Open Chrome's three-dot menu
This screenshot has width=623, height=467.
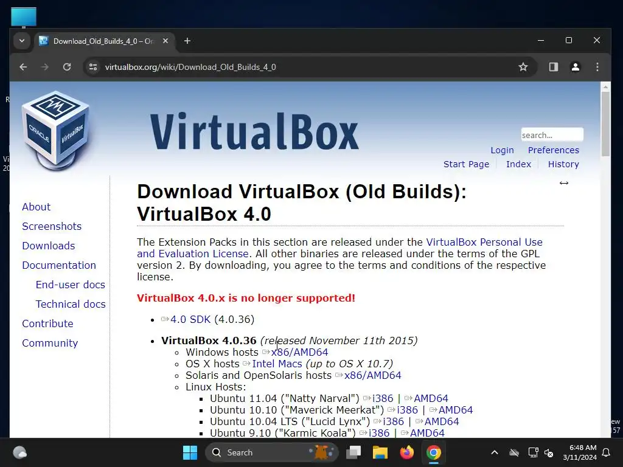(597, 67)
